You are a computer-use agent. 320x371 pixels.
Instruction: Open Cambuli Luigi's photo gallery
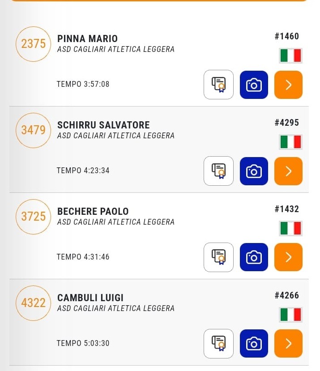coord(254,344)
